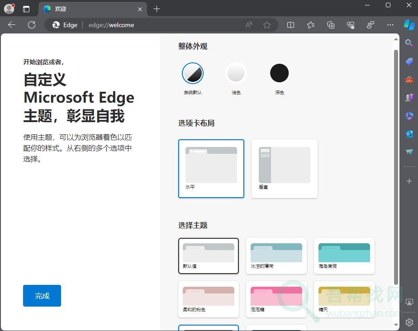Open the Read aloud icon
Screen dimensions: 418x331
(249, 25)
